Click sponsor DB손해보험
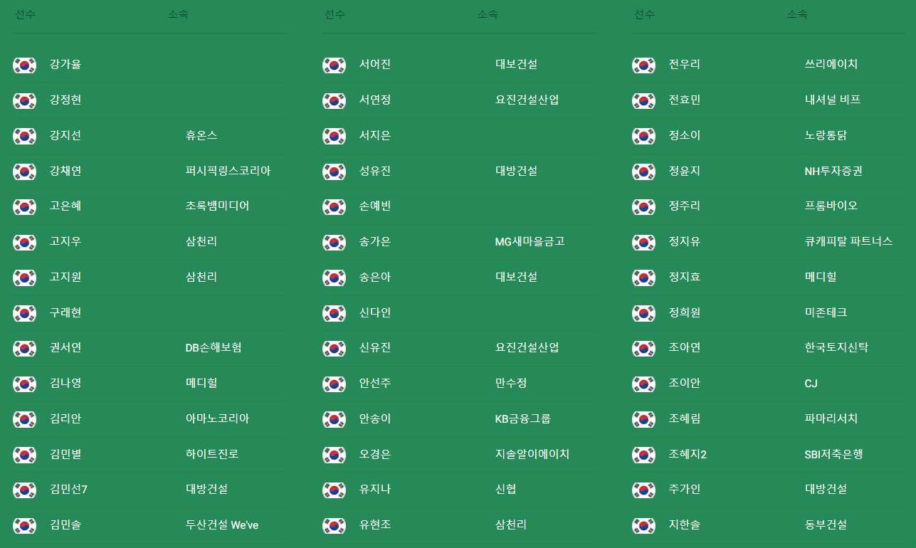 pyautogui.click(x=214, y=347)
